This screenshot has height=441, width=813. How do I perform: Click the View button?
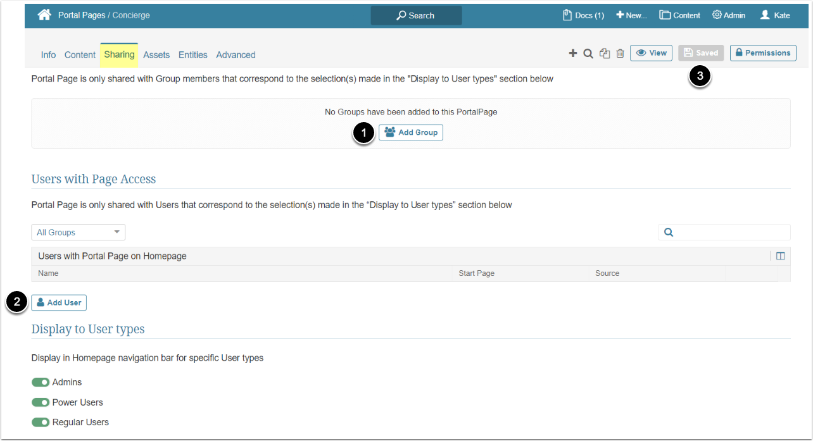[x=651, y=53]
